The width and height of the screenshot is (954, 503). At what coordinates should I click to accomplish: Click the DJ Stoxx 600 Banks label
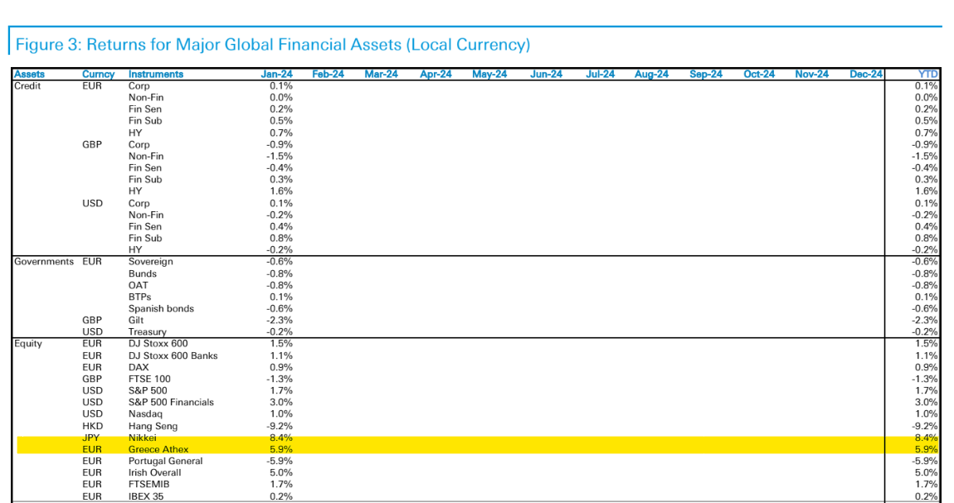click(x=173, y=355)
